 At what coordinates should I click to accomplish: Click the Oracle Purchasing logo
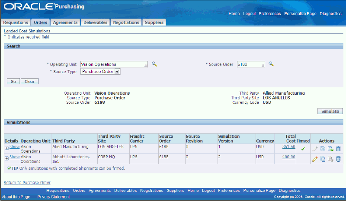click(x=44, y=6)
